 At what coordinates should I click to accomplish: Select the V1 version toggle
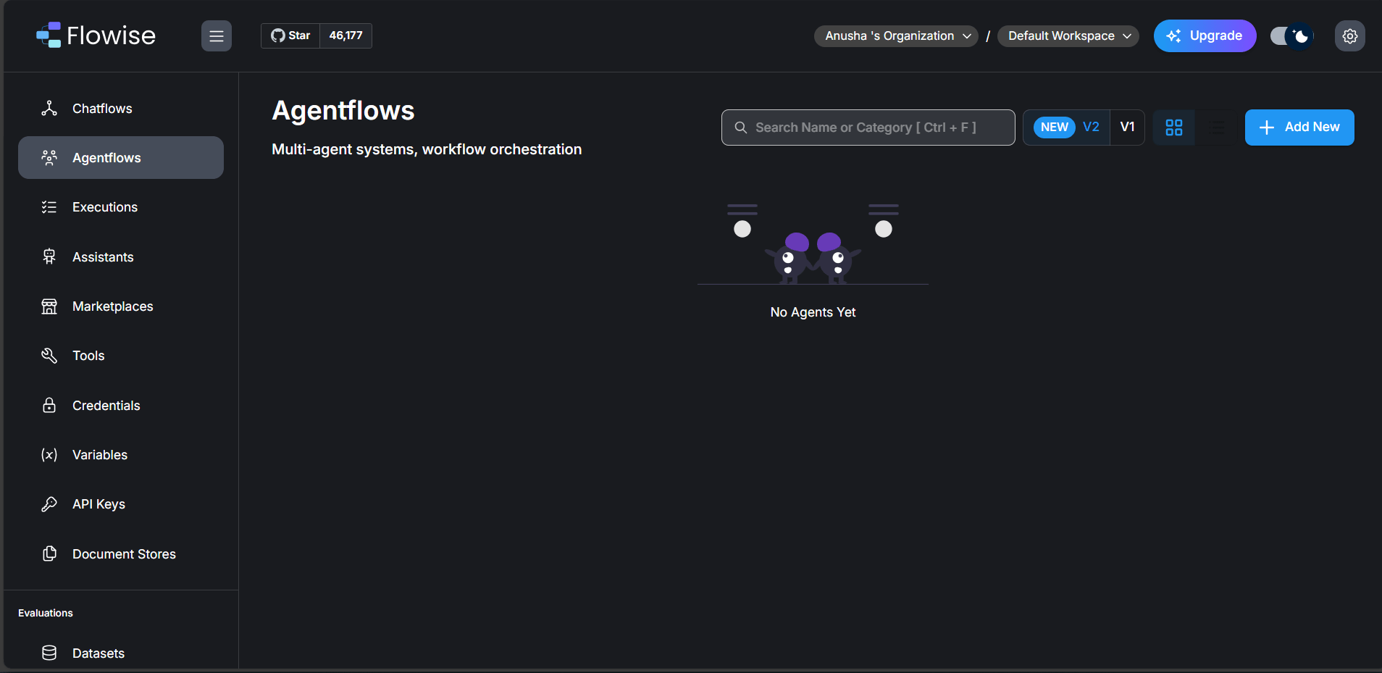(1127, 128)
